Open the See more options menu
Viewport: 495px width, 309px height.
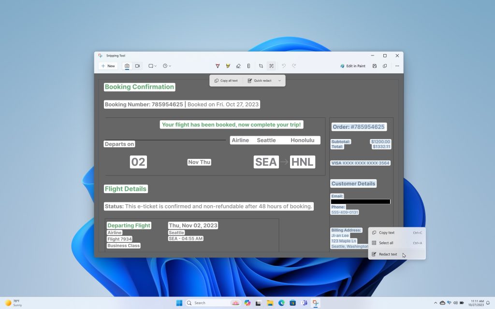pyautogui.click(x=396, y=66)
